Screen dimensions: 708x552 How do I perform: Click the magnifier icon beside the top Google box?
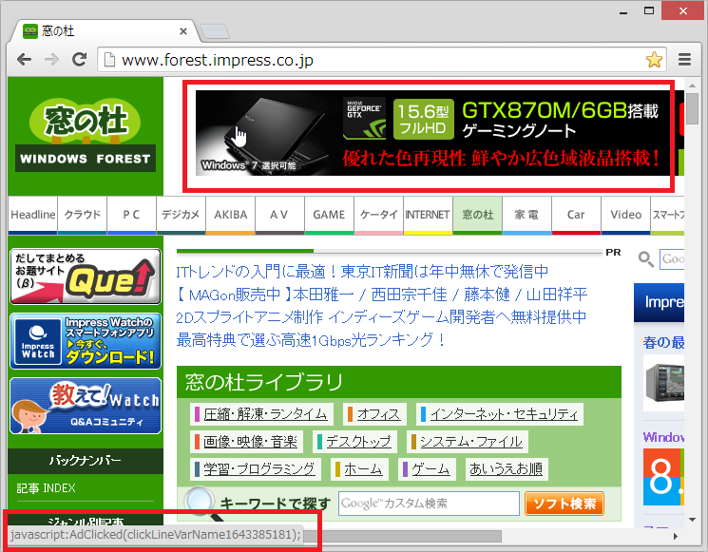645,259
